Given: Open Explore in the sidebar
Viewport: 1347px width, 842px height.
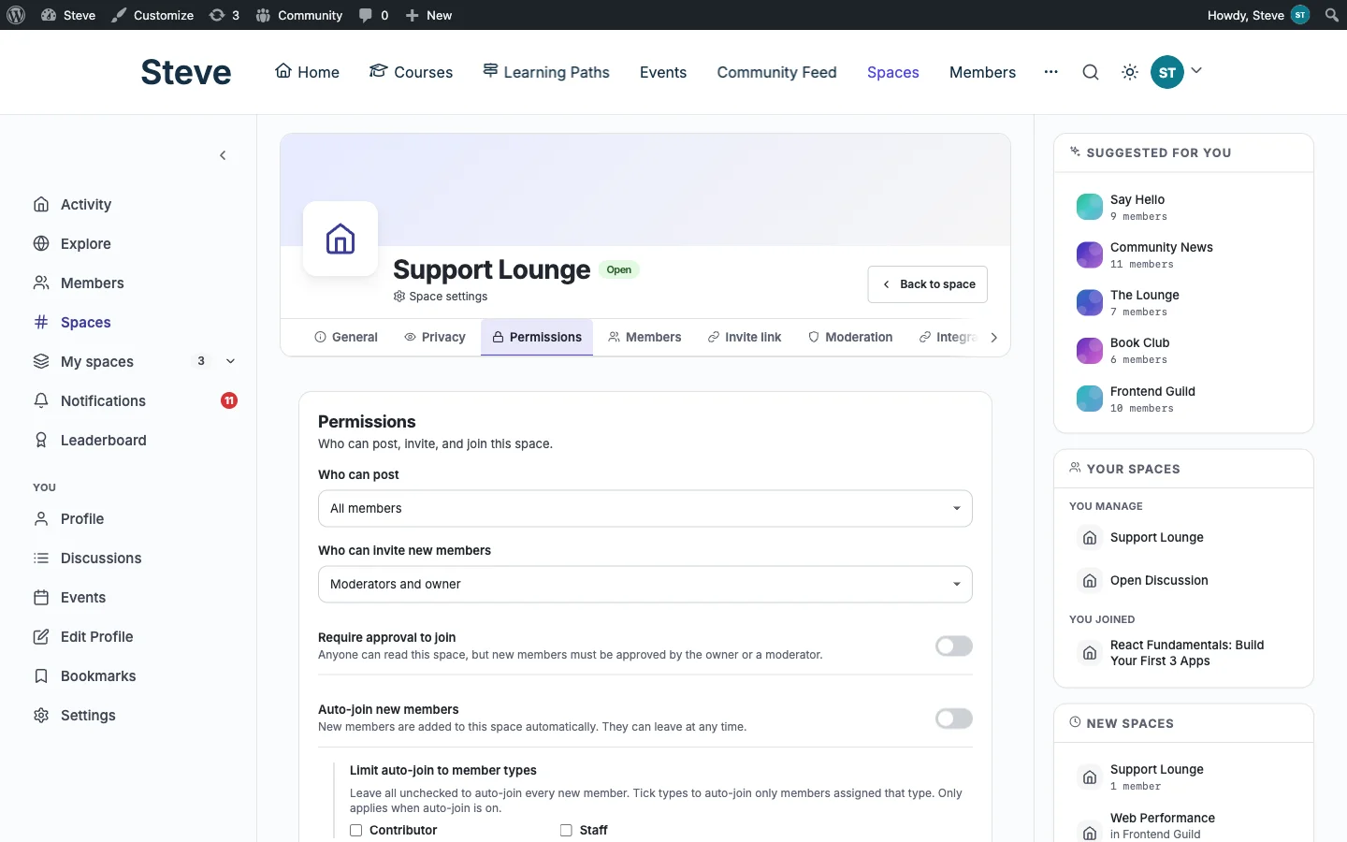Looking at the screenshot, I should [x=136, y=243].
